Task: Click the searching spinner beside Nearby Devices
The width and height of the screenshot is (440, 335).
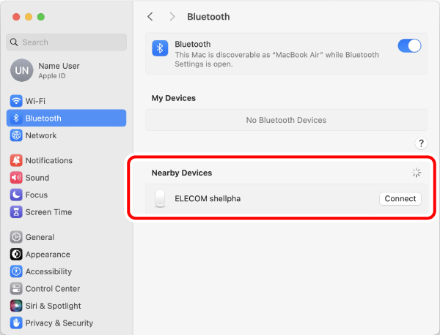Action: coord(416,173)
